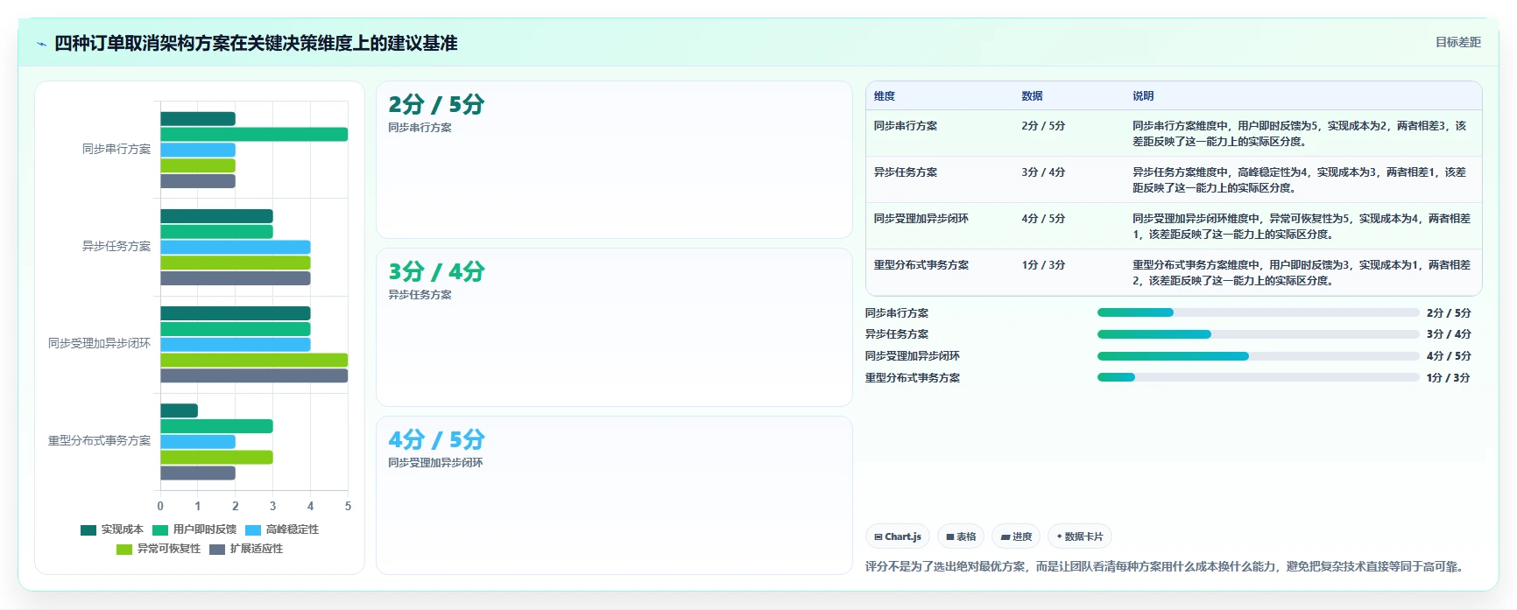Click the 同步受理加异步闭环 description text in the table
The width and height of the screenshot is (1517, 610).
[x=1302, y=226]
